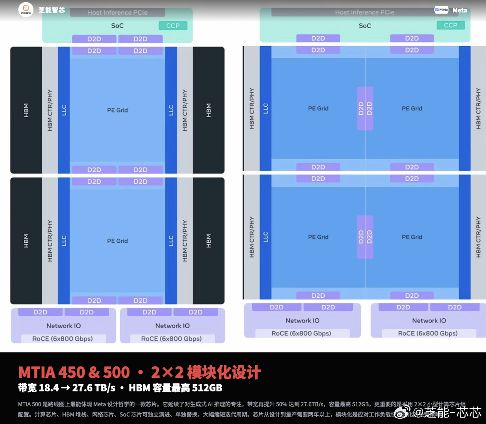Screen dimensions: 486x424
Task: Click lower LLC bar in right diagram
Action: 265,237
